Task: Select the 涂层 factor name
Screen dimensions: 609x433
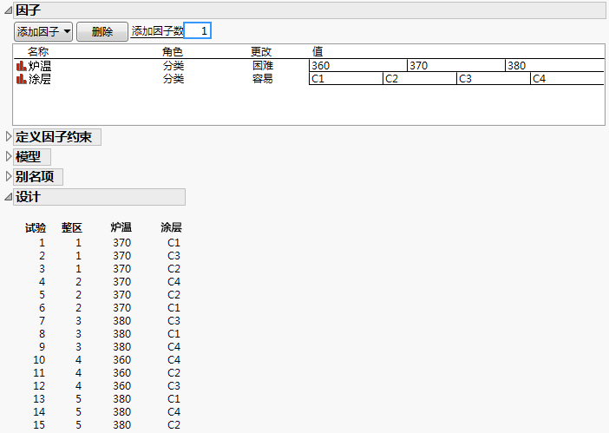Action: [40, 79]
